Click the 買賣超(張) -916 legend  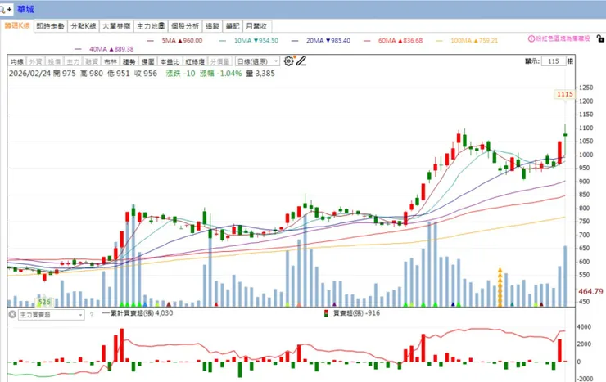coord(352,313)
